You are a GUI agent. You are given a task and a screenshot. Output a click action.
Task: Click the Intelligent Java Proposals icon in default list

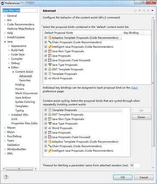click(50, 47)
